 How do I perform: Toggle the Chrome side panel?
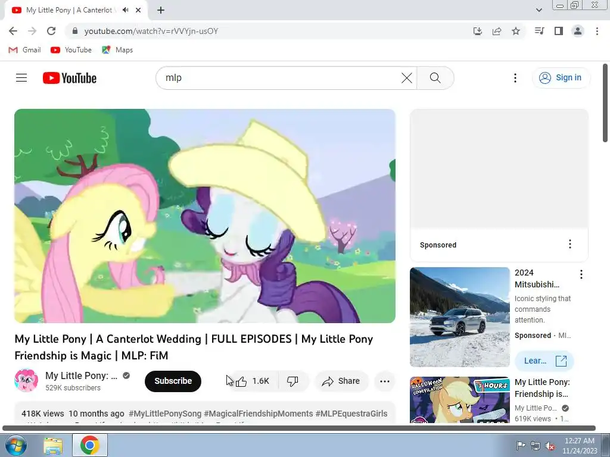[x=559, y=31]
